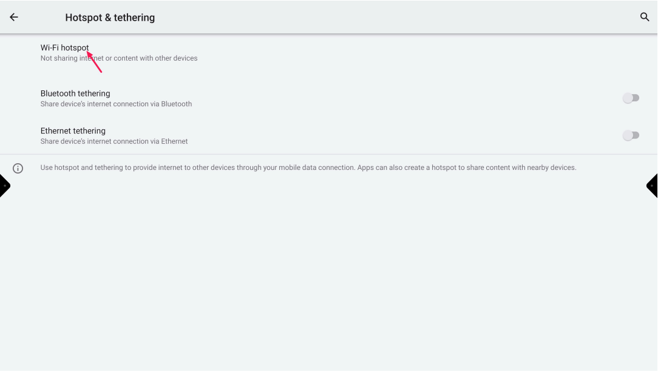Click 'Share device's internet connection via Ethernet' description
Image resolution: width=658 pixels, height=372 pixels.
[114, 141]
